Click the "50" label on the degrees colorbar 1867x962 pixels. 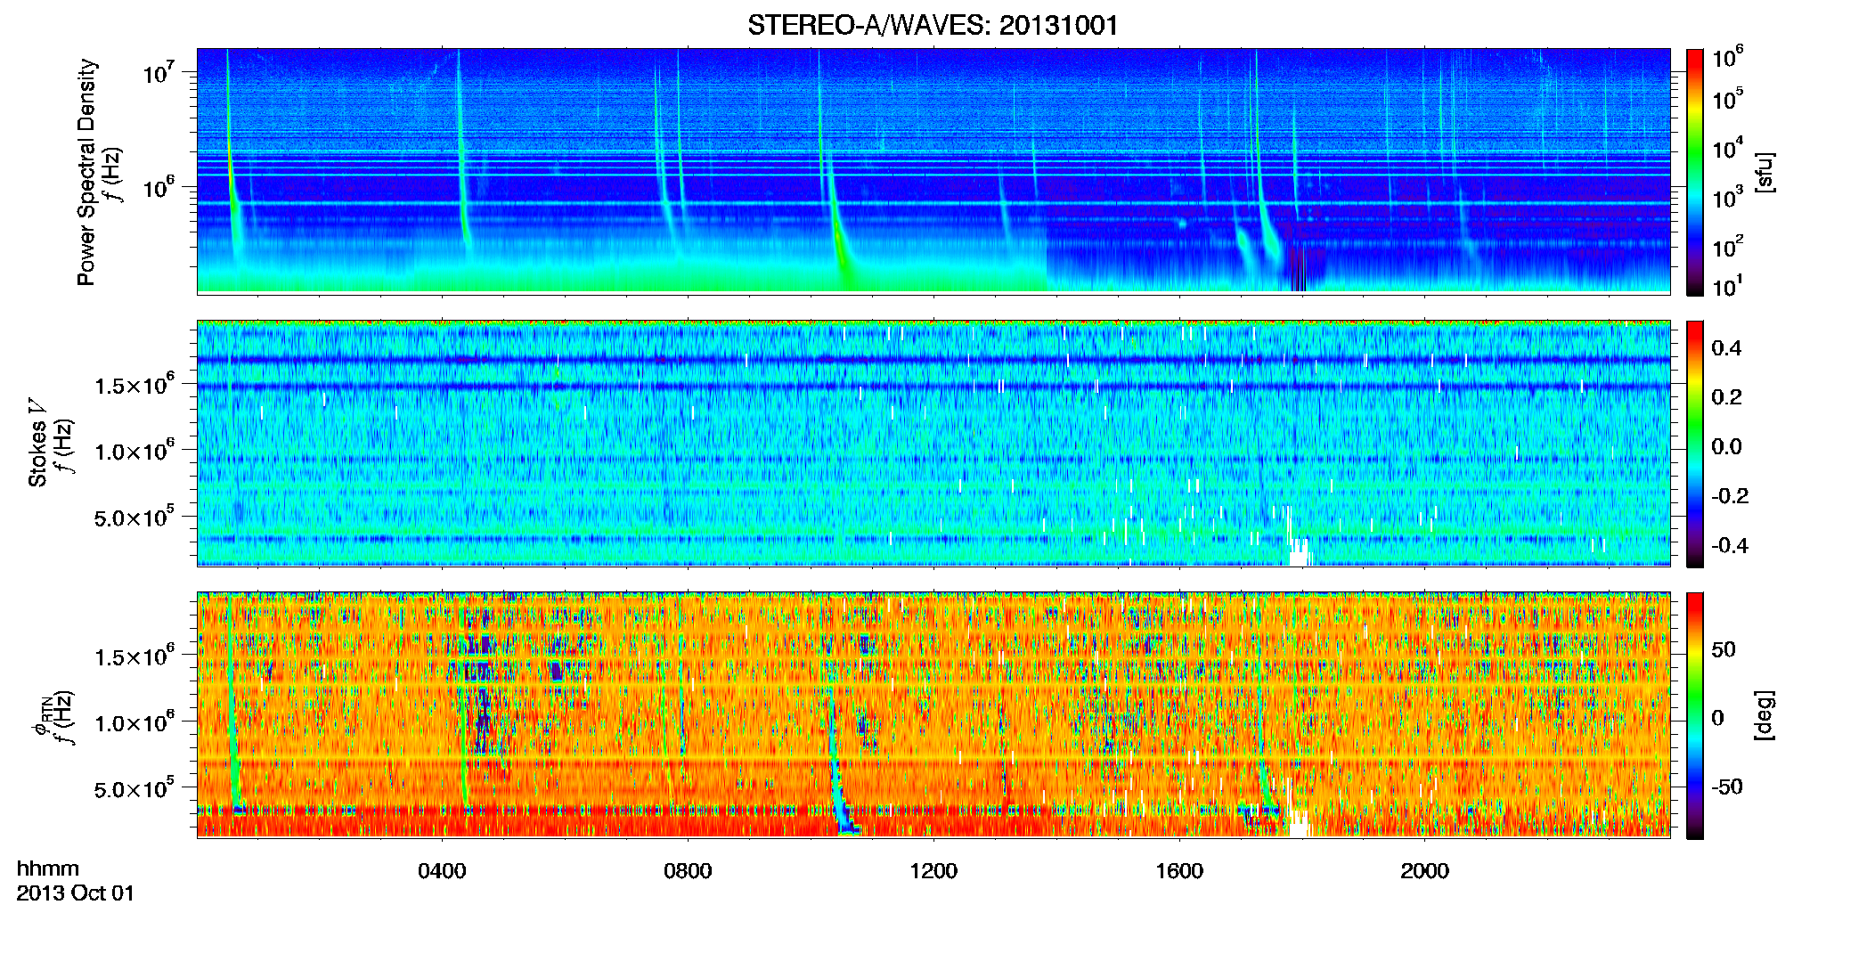pos(1724,649)
